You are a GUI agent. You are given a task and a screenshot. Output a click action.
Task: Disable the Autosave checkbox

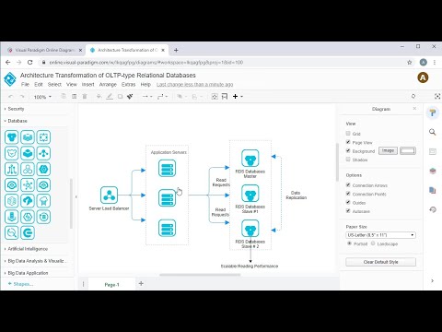coord(348,210)
